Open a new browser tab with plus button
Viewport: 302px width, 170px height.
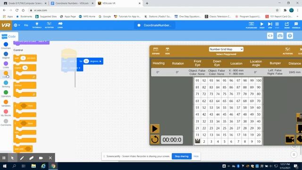[147, 3]
